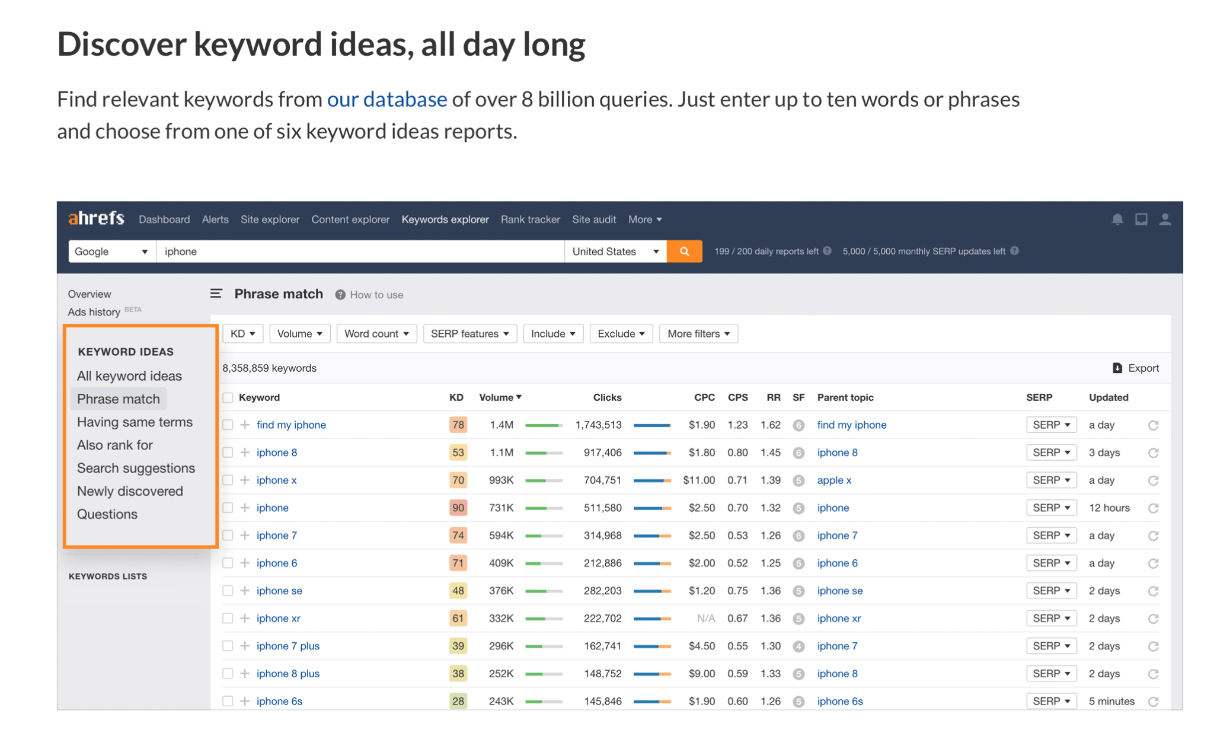The height and width of the screenshot is (746, 1214).
Task: Open All keyword ideas report
Action: pyautogui.click(x=129, y=376)
